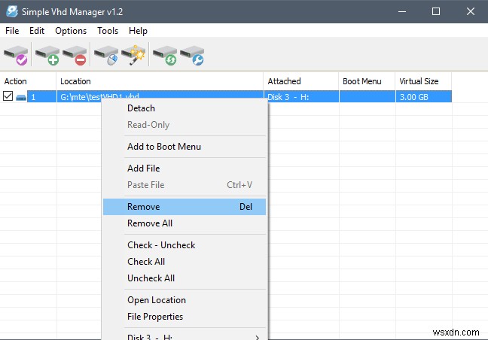This screenshot has width=488, height=340.
Task: Choose Detach from the context menu
Action: tap(185, 108)
